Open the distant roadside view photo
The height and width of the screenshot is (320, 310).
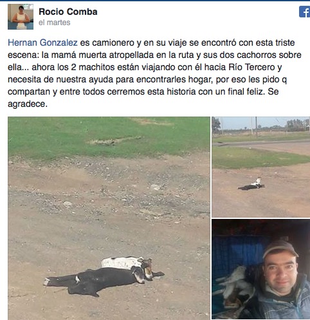[x=261, y=167]
